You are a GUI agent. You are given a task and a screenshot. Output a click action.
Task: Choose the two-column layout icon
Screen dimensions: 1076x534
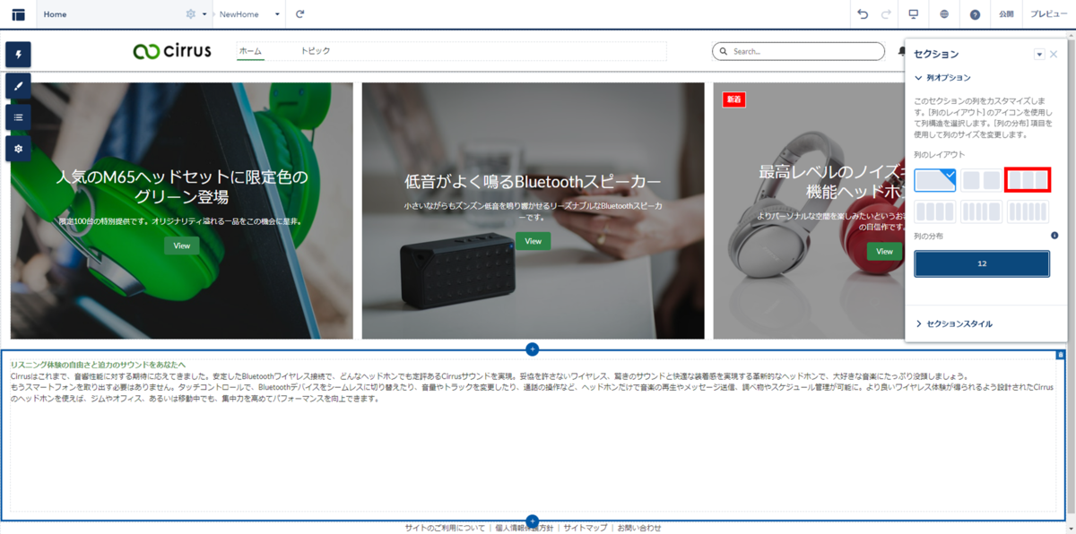(981, 180)
